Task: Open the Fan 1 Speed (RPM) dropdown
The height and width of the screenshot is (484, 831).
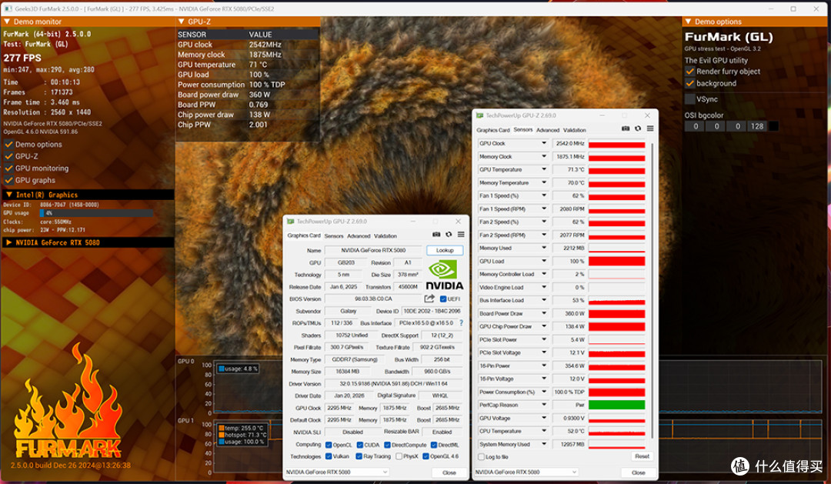Action: (544, 209)
